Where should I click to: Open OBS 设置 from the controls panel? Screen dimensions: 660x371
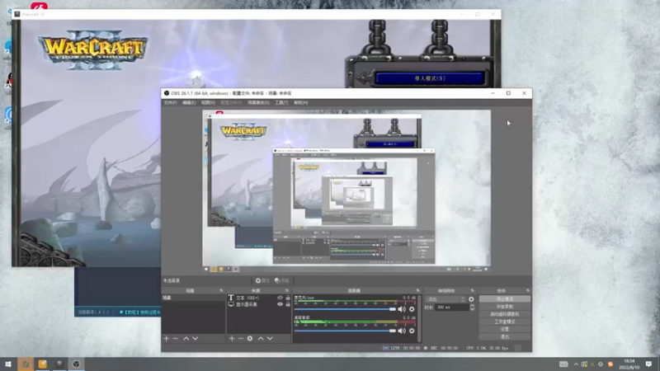[x=505, y=329]
